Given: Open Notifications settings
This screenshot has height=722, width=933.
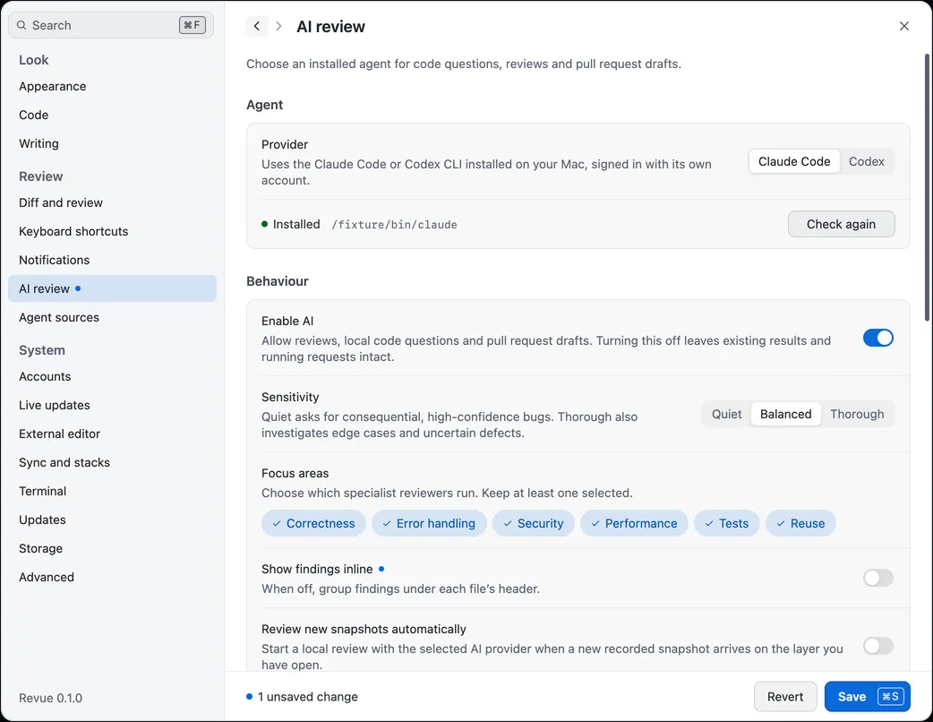Looking at the screenshot, I should point(112,260).
